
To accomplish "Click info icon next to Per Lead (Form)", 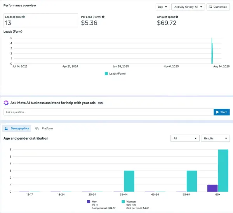I will pos(103,17).
